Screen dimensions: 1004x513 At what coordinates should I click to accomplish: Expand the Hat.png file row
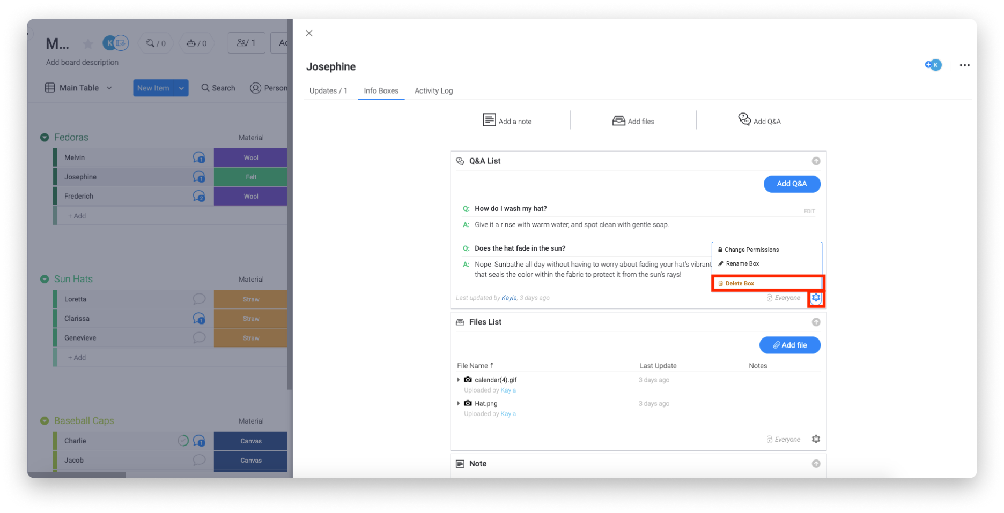pos(459,403)
